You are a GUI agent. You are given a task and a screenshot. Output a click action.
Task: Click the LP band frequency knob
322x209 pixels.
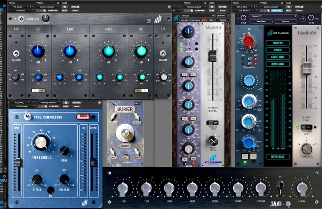click(x=164, y=77)
